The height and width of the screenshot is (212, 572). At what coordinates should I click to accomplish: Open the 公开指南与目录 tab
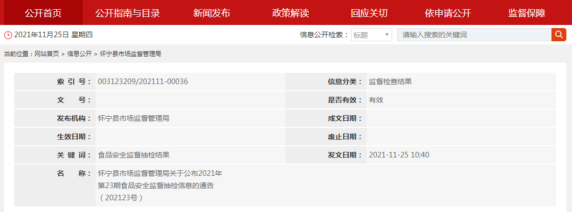click(x=128, y=13)
